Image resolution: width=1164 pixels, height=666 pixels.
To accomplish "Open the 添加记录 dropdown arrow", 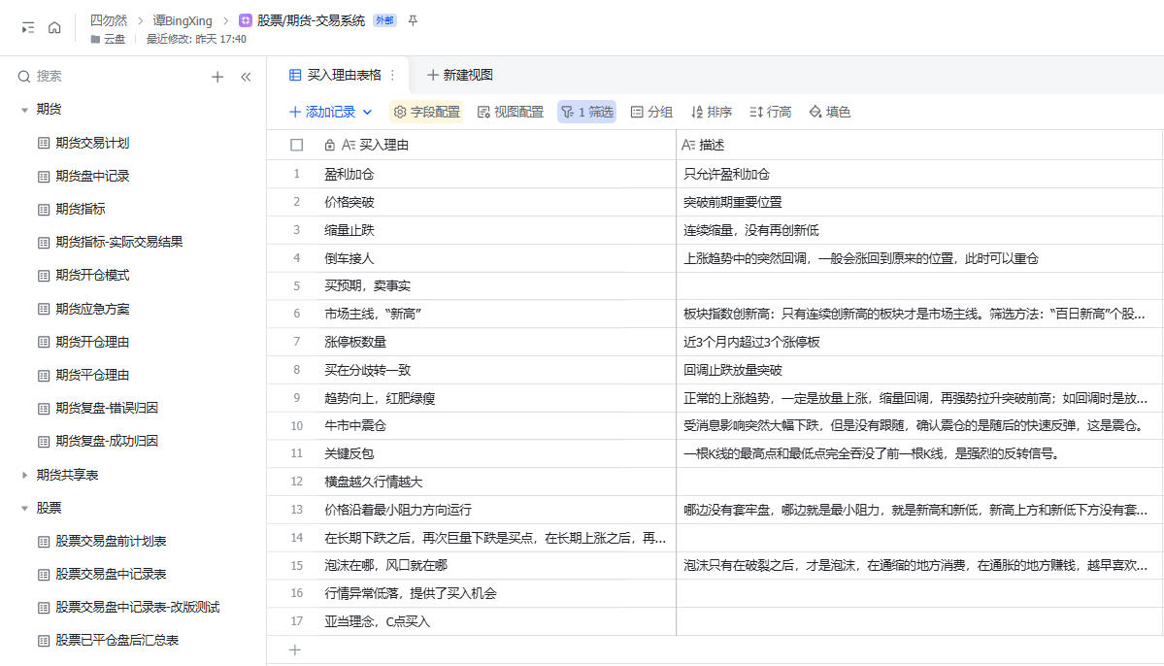I will tap(368, 112).
